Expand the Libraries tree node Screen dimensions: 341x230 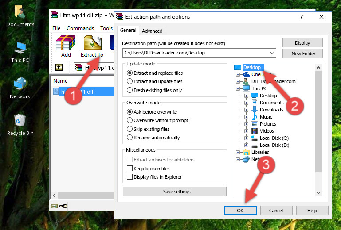click(x=238, y=152)
